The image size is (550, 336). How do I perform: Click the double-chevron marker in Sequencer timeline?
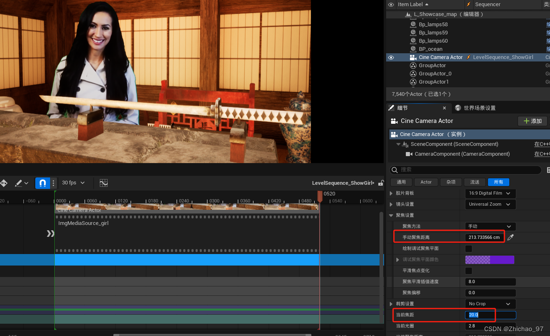pos(51,234)
